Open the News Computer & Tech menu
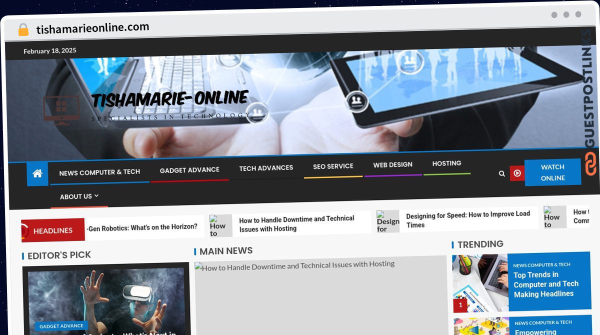This screenshot has width=600, height=335. pos(99,172)
